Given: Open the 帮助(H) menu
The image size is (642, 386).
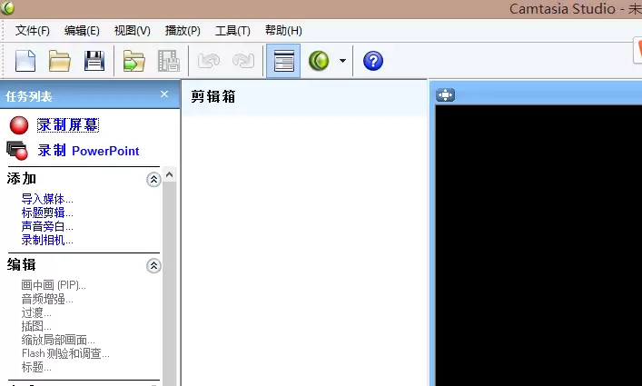Looking at the screenshot, I should [283, 31].
